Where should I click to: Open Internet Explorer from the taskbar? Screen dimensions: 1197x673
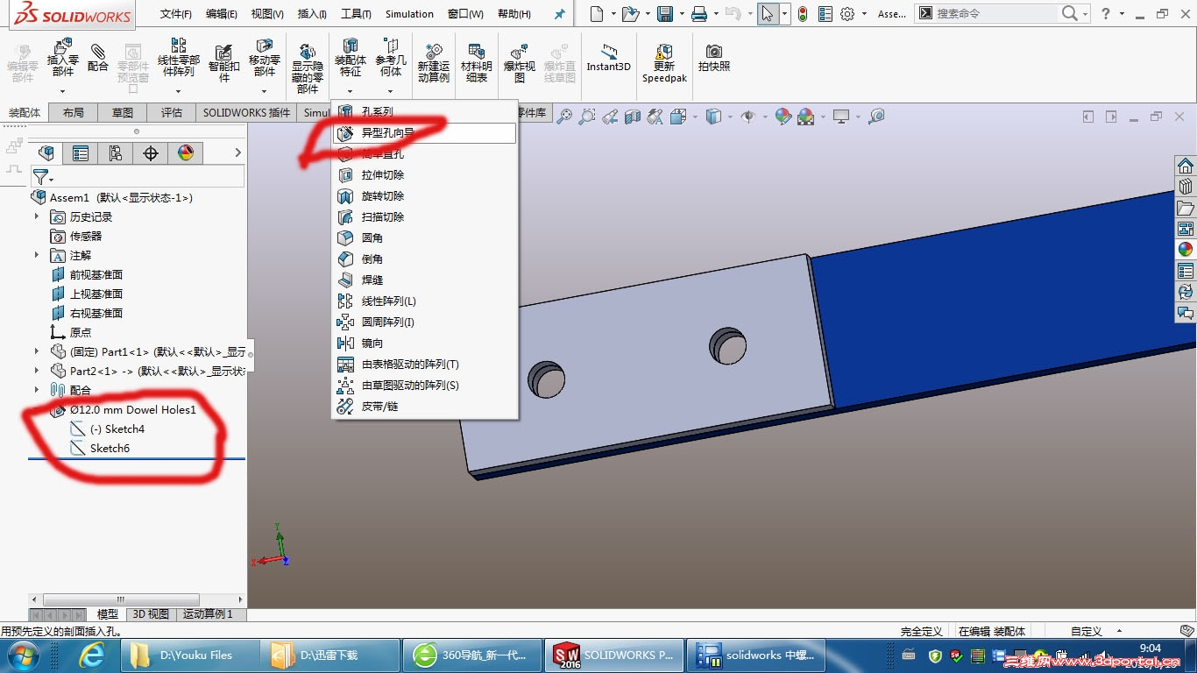click(x=91, y=655)
